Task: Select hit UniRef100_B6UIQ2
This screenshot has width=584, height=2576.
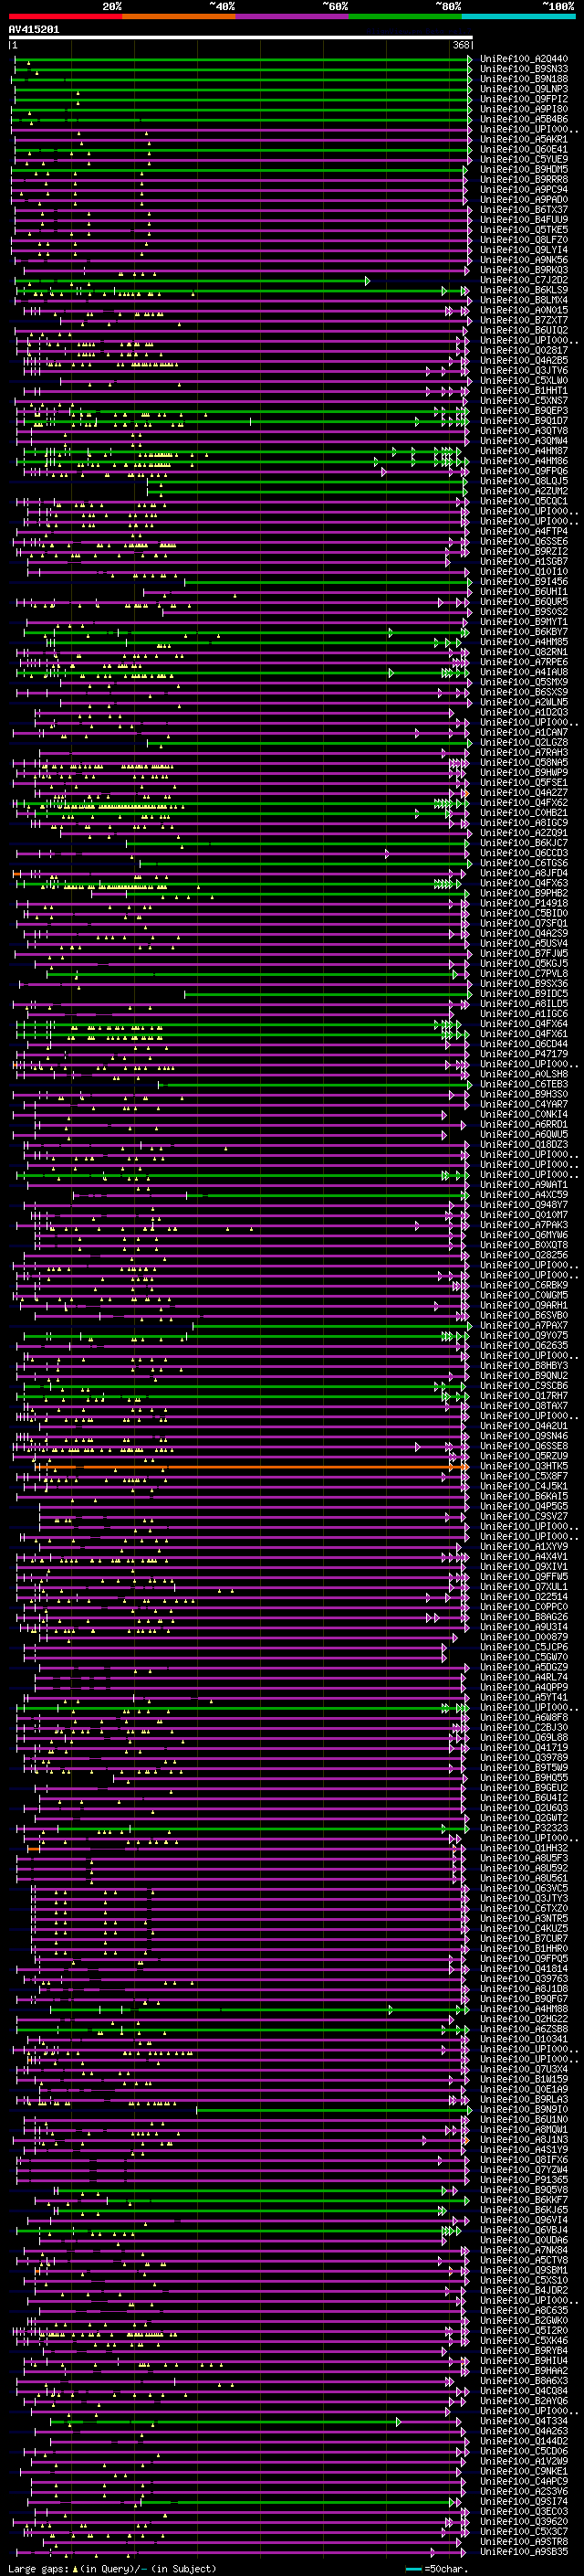Action: pos(524,330)
